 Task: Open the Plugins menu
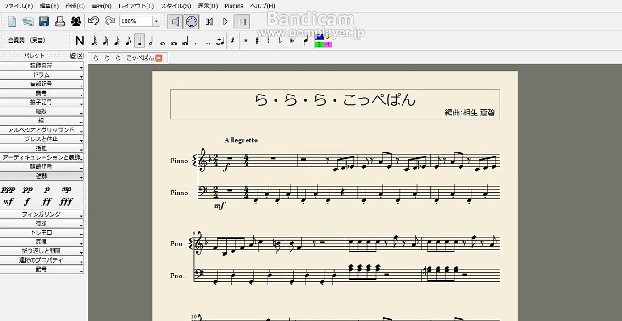pos(234,6)
